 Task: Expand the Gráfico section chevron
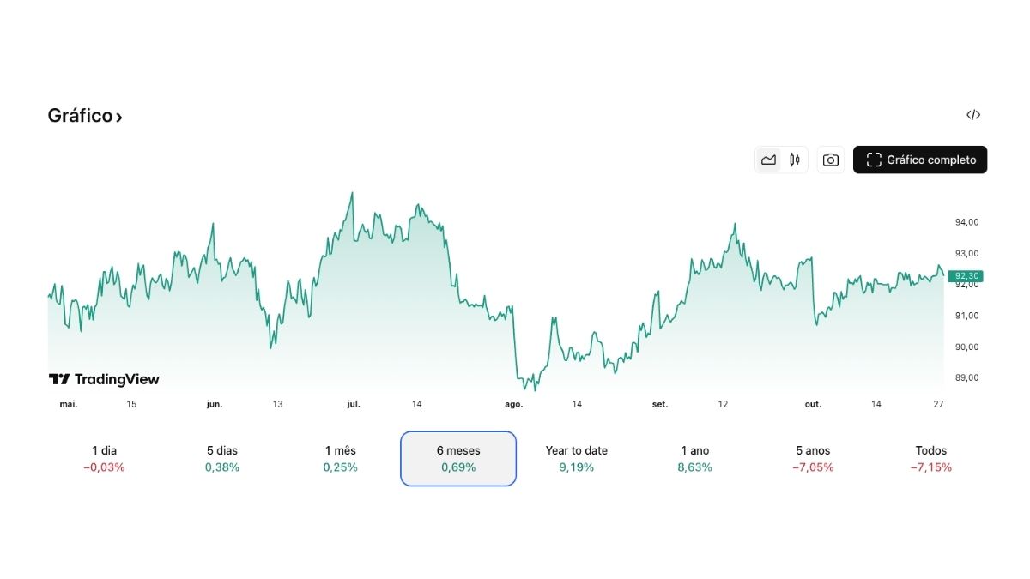point(119,115)
